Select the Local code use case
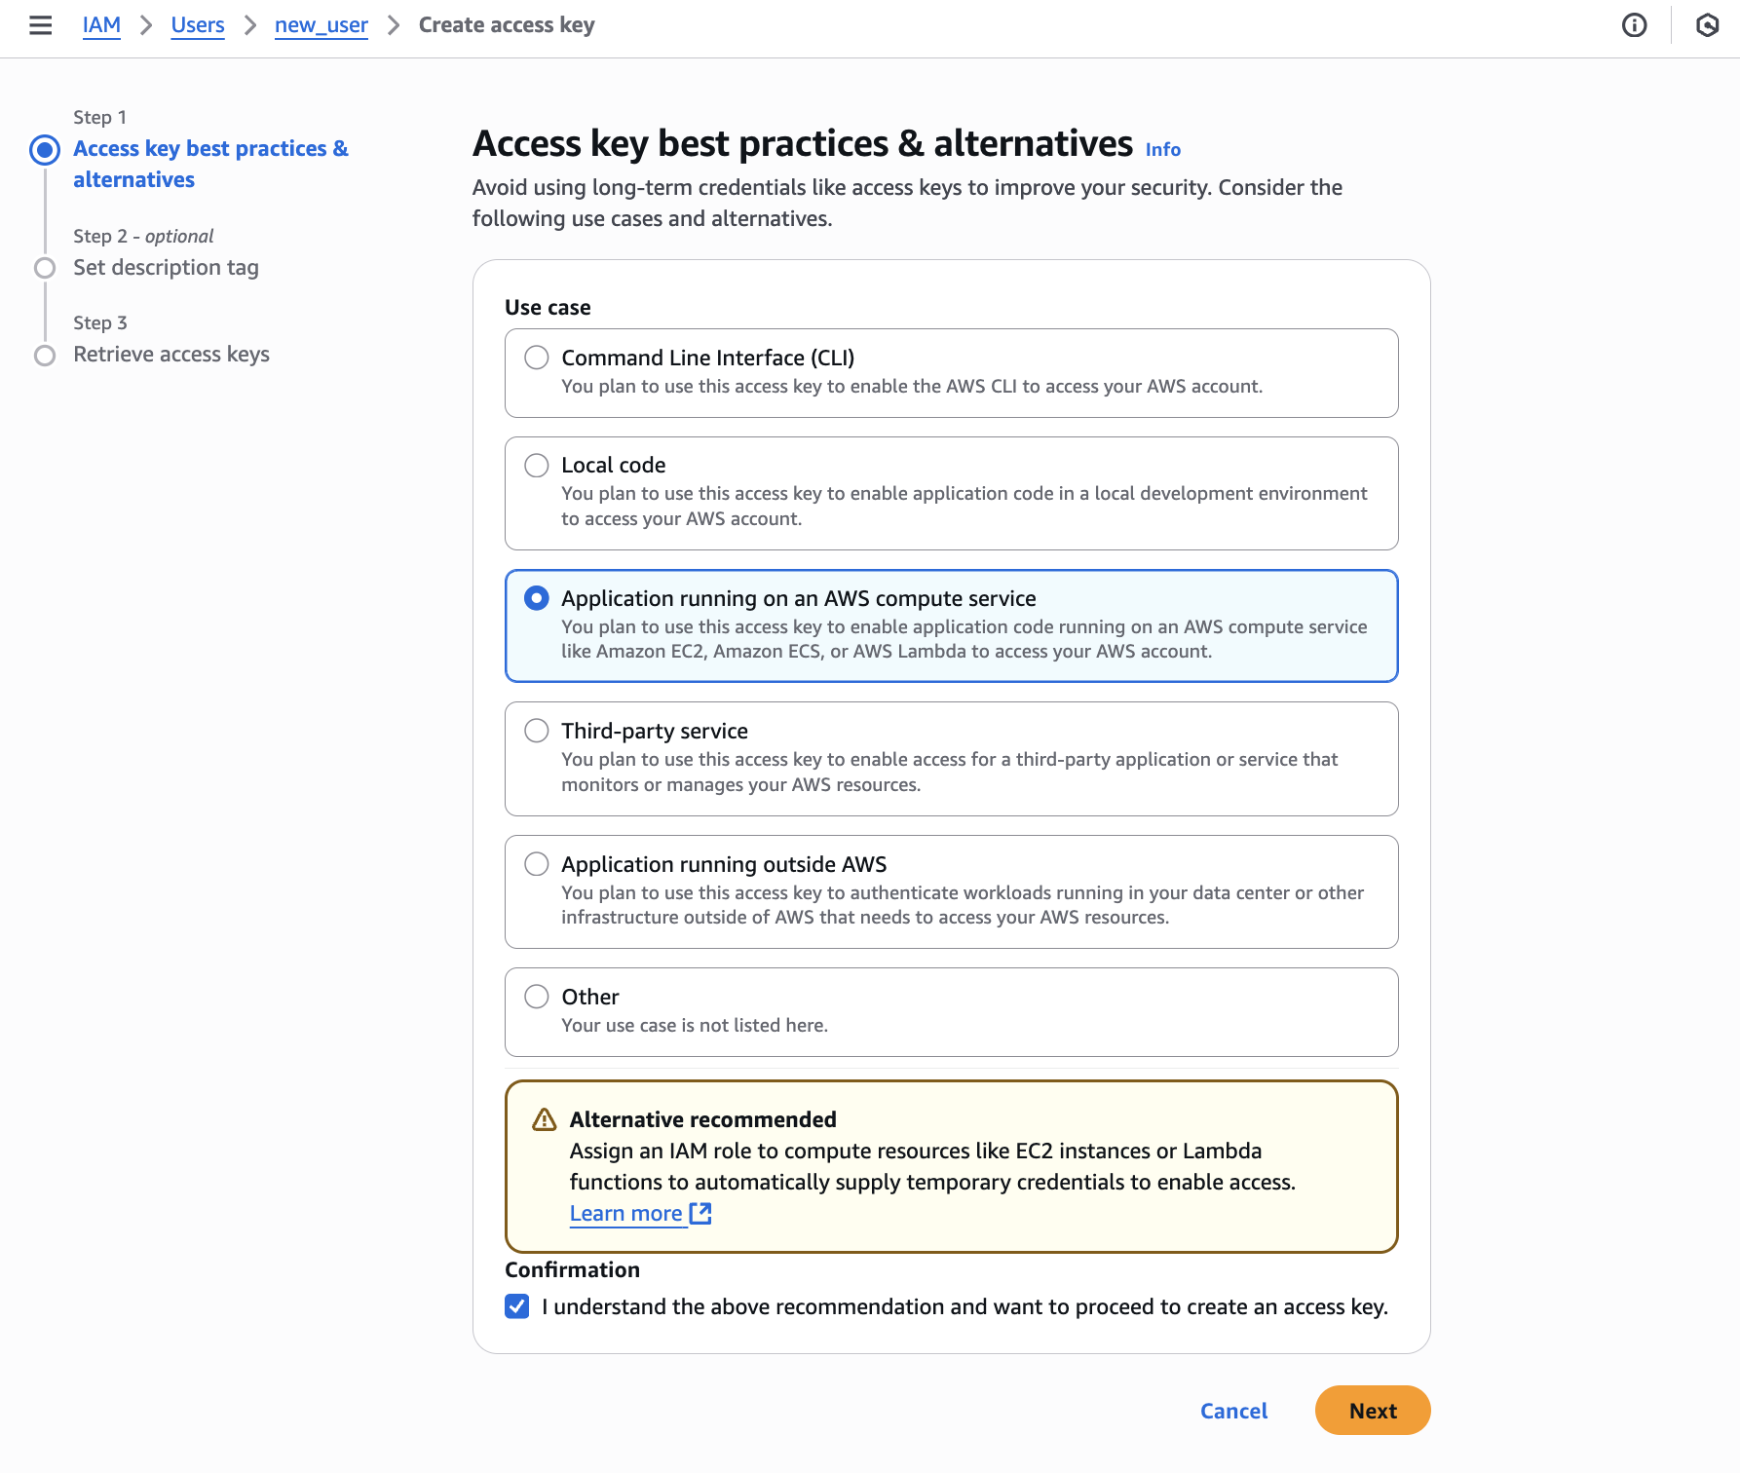This screenshot has width=1740, height=1473. click(537, 466)
